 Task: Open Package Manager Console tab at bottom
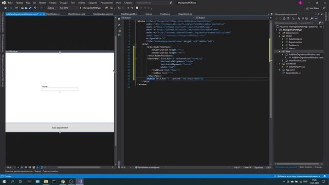pos(19,171)
